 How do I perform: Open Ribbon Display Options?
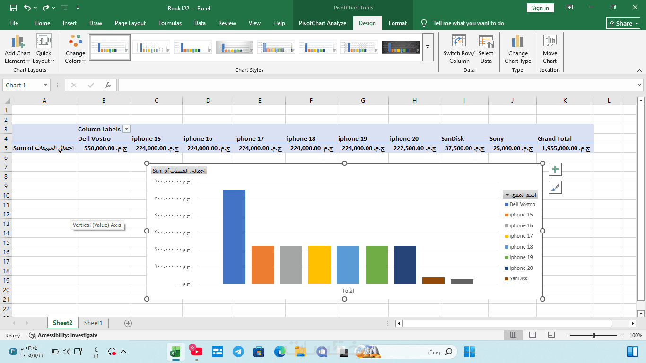point(569,8)
